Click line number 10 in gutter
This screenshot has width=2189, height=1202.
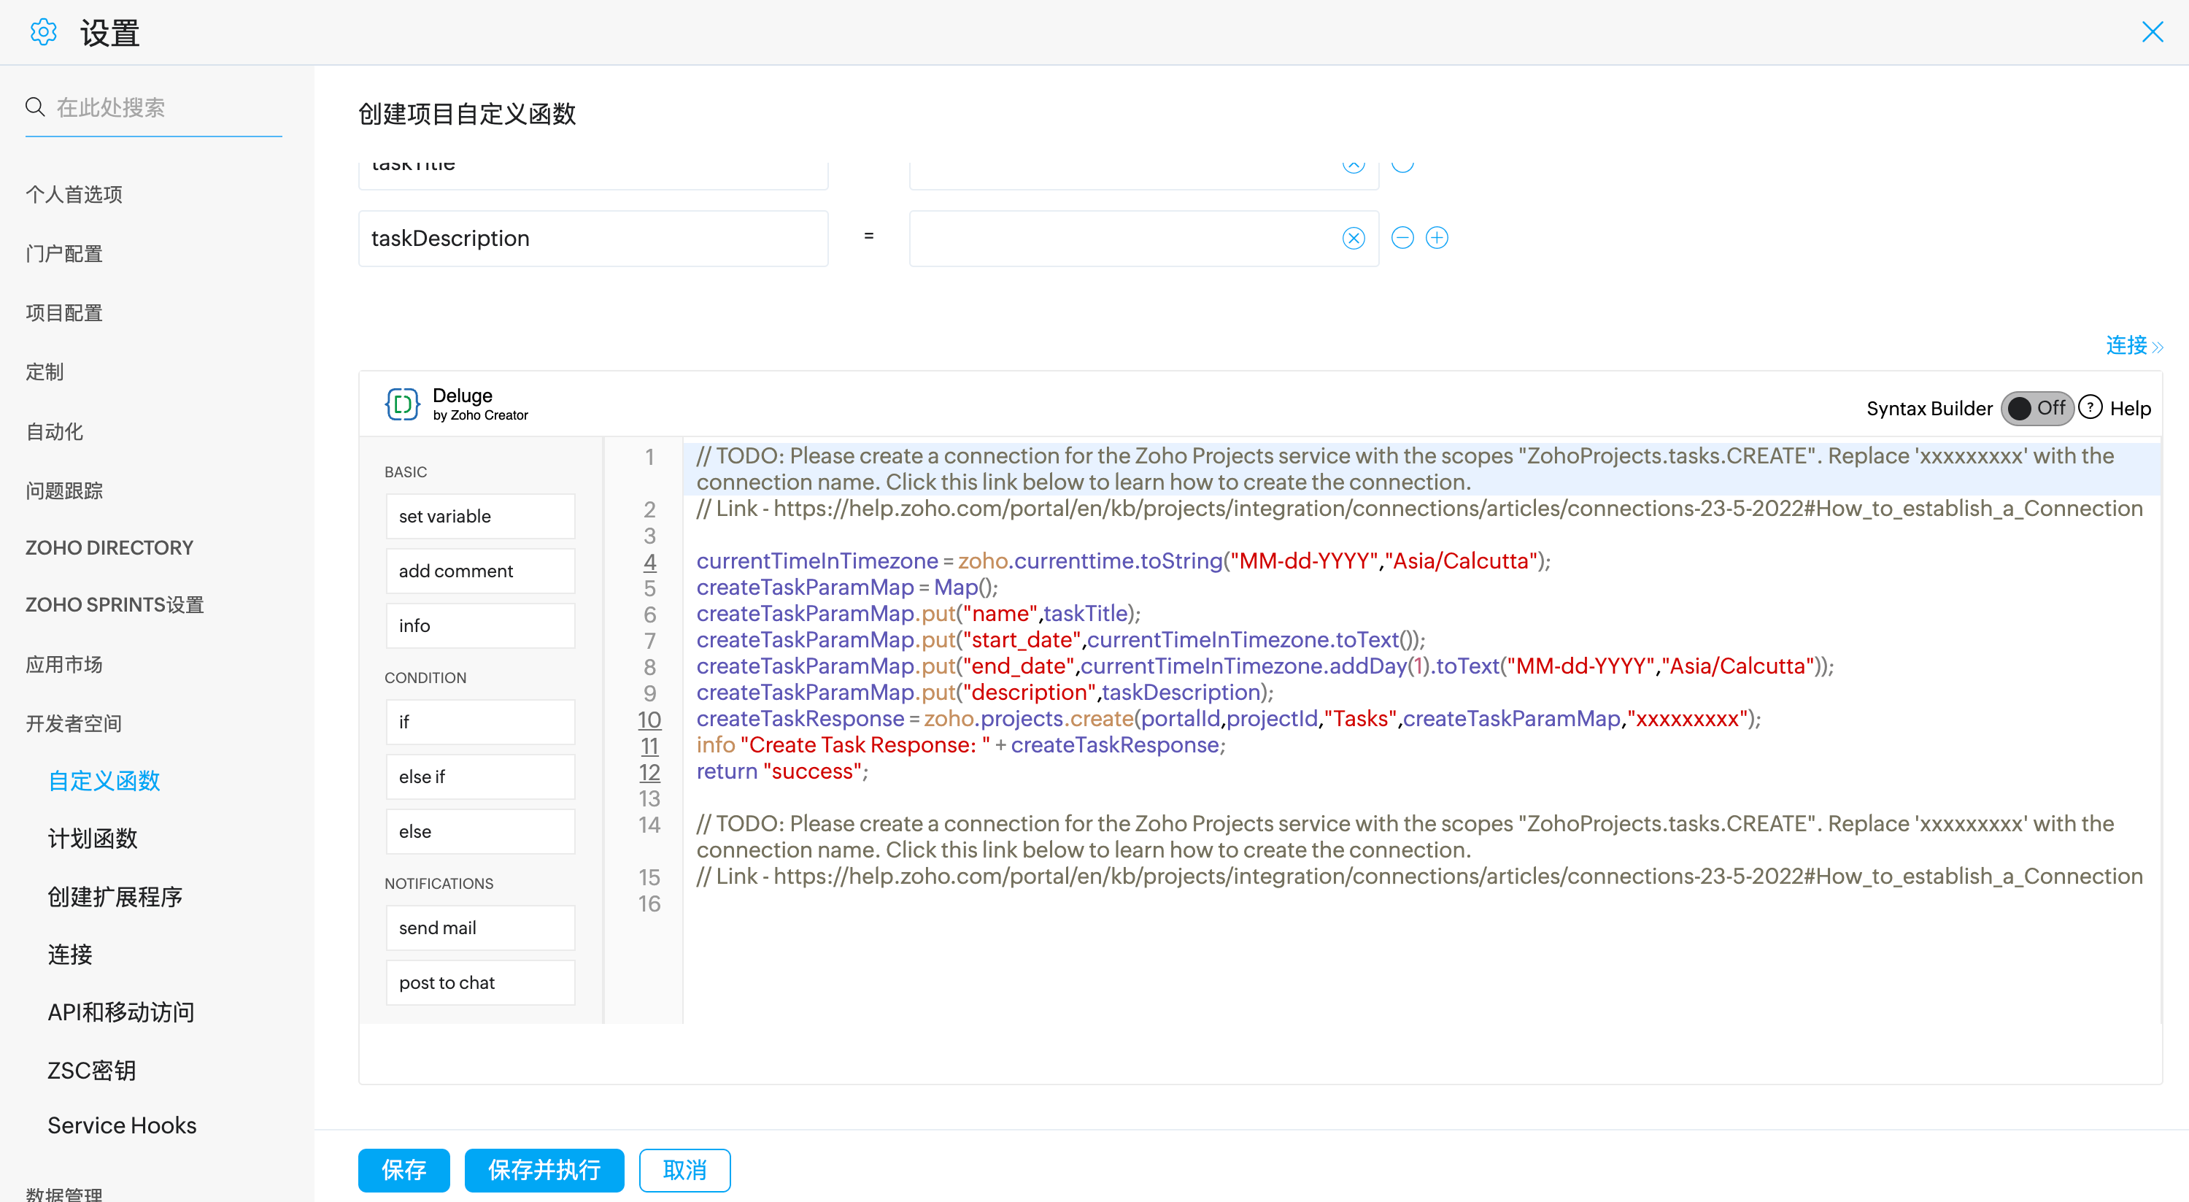[649, 719]
